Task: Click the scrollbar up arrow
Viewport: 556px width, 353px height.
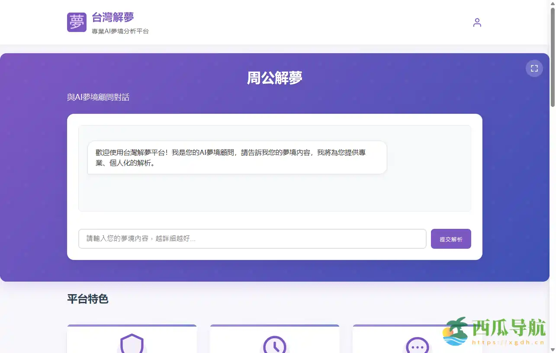Action: coord(553,3)
